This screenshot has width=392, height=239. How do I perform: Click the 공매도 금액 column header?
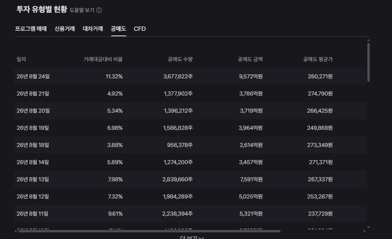250,59
